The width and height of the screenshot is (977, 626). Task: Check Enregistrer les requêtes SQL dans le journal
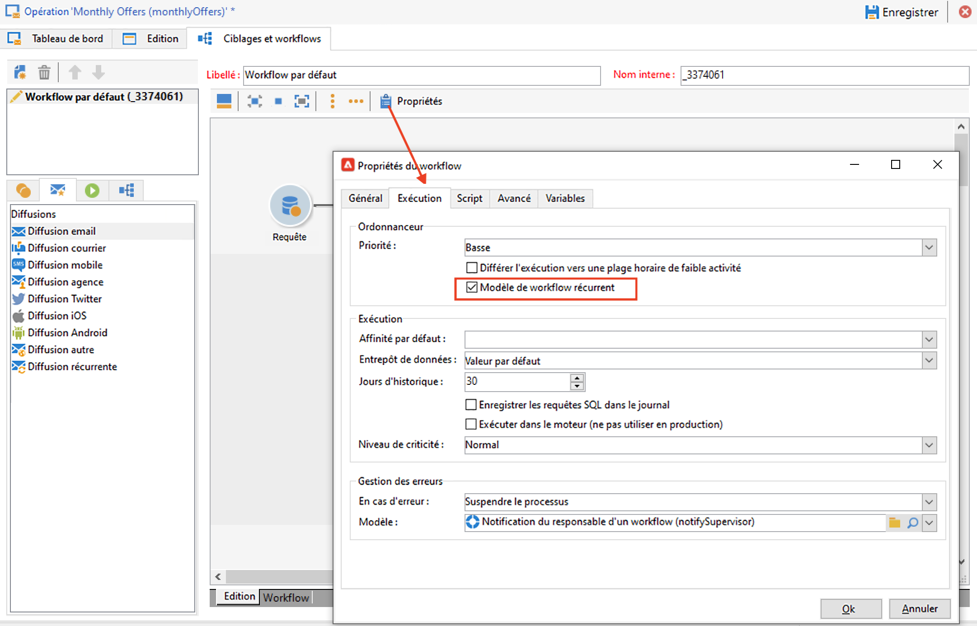point(471,405)
